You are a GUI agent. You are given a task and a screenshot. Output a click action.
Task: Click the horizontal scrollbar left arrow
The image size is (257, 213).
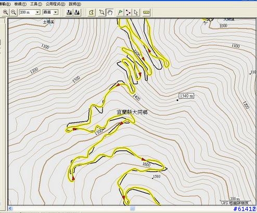coord(10,208)
